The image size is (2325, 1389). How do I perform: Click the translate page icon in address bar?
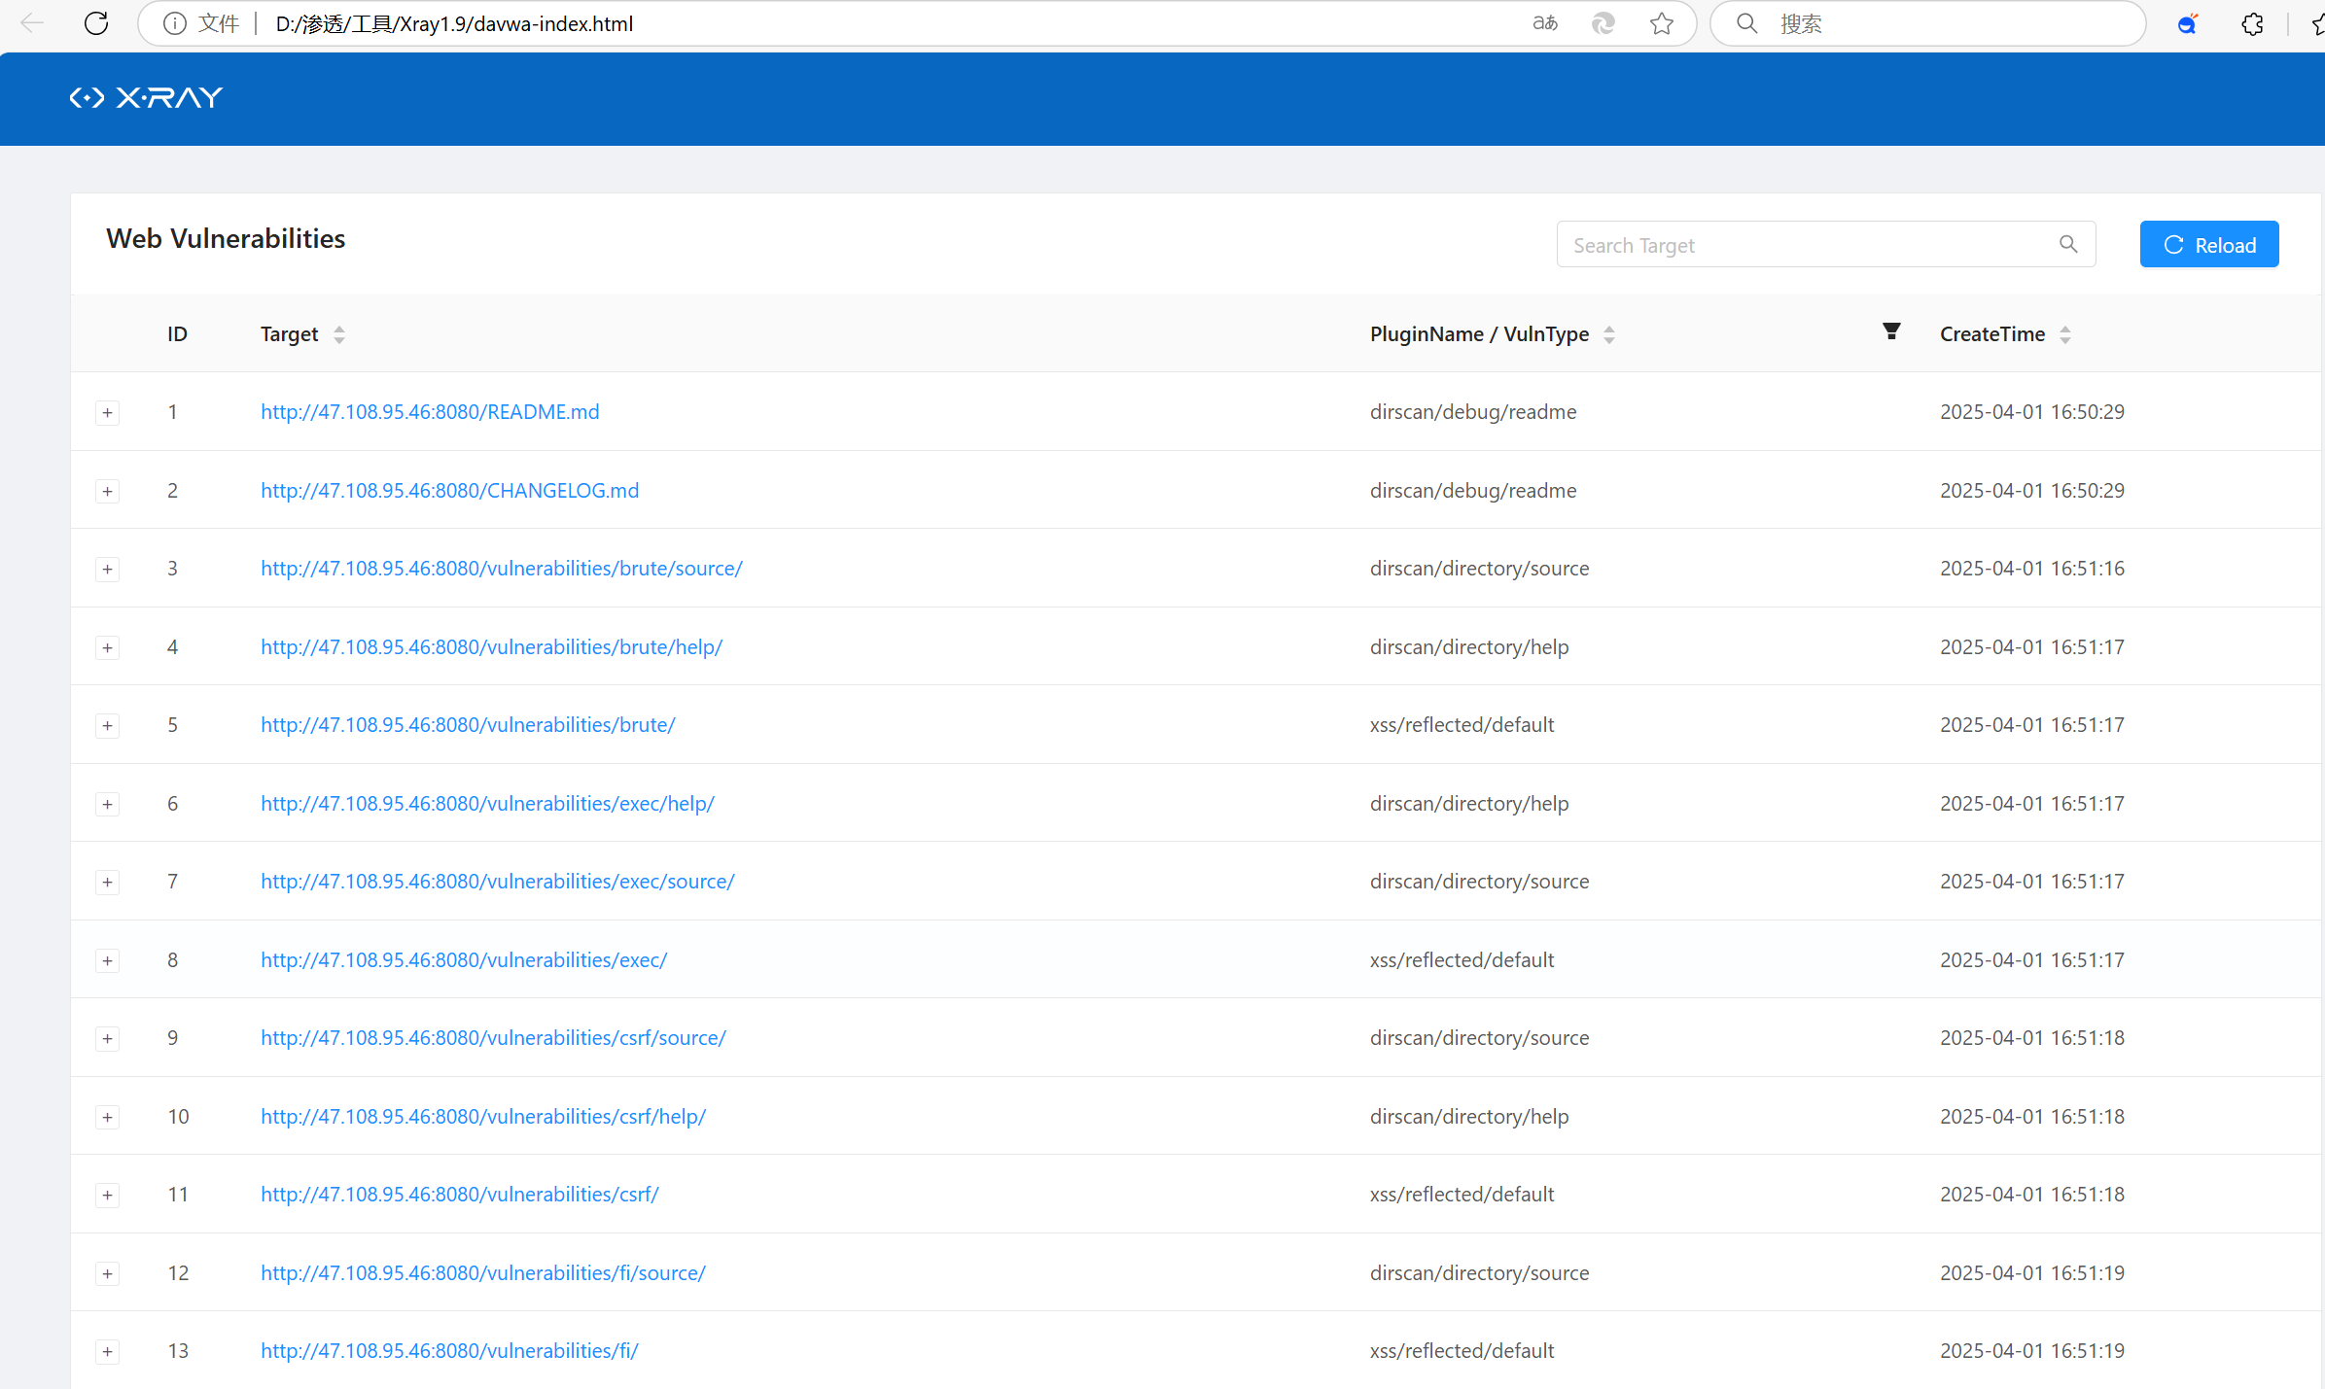click(x=1544, y=23)
